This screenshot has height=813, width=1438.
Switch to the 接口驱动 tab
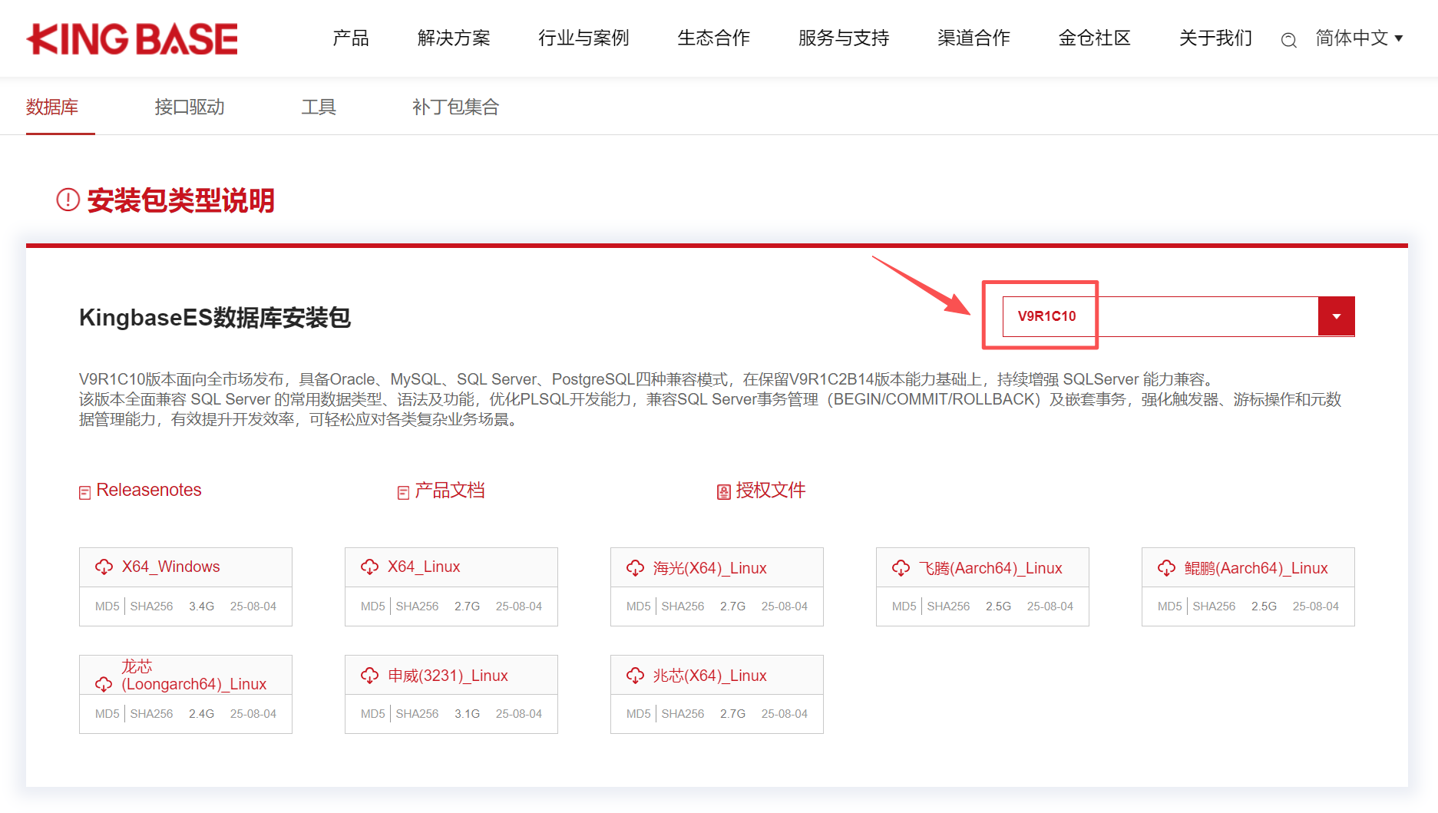click(x=189, y=107)
